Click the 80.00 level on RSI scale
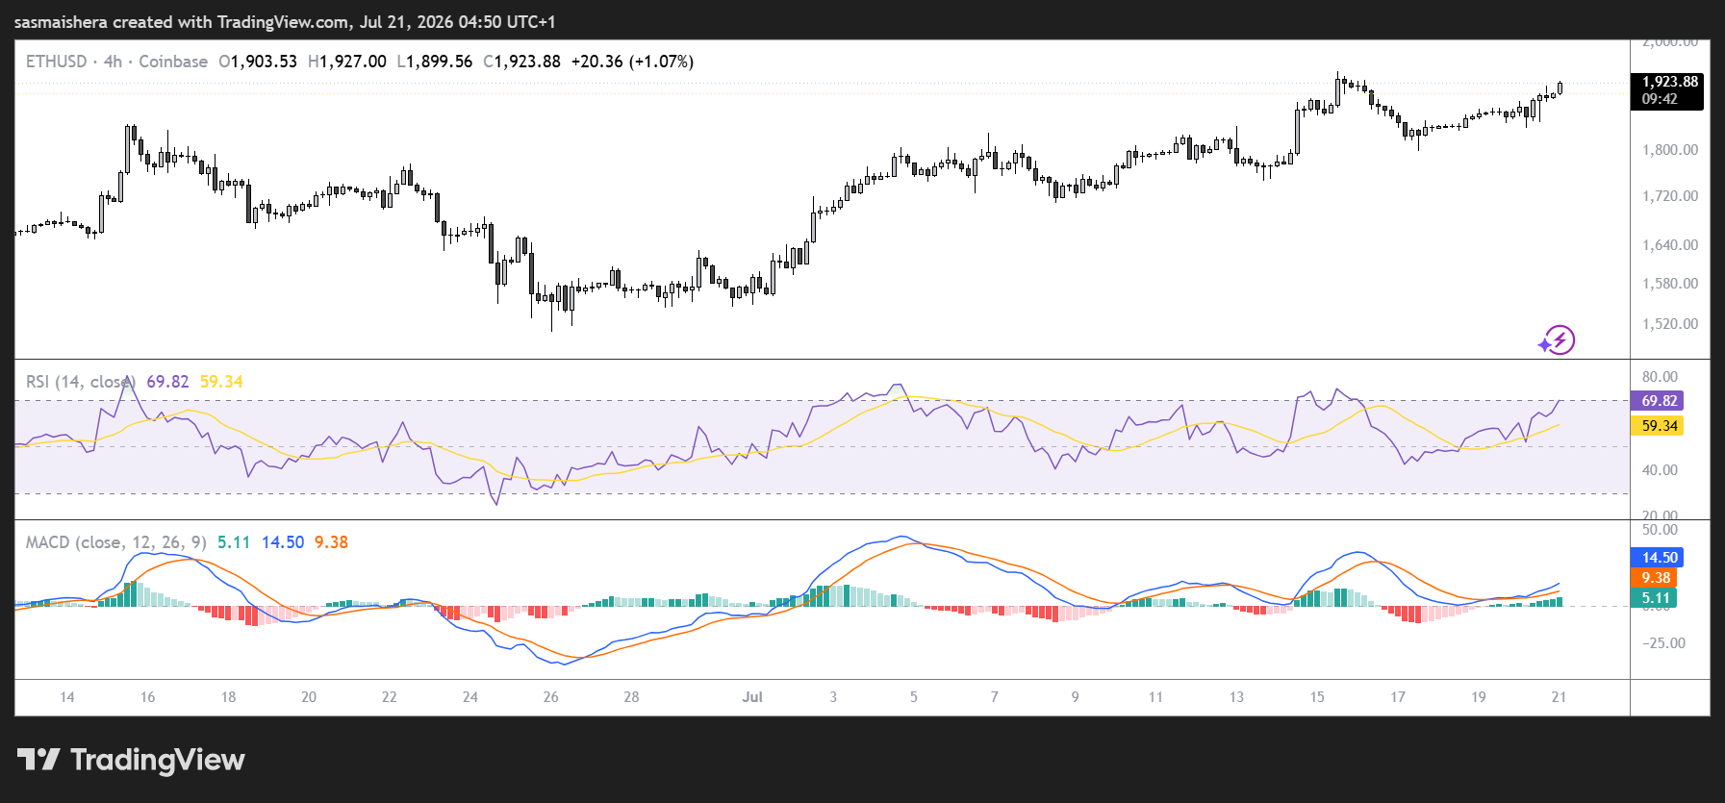 [x=1660, y=377]
